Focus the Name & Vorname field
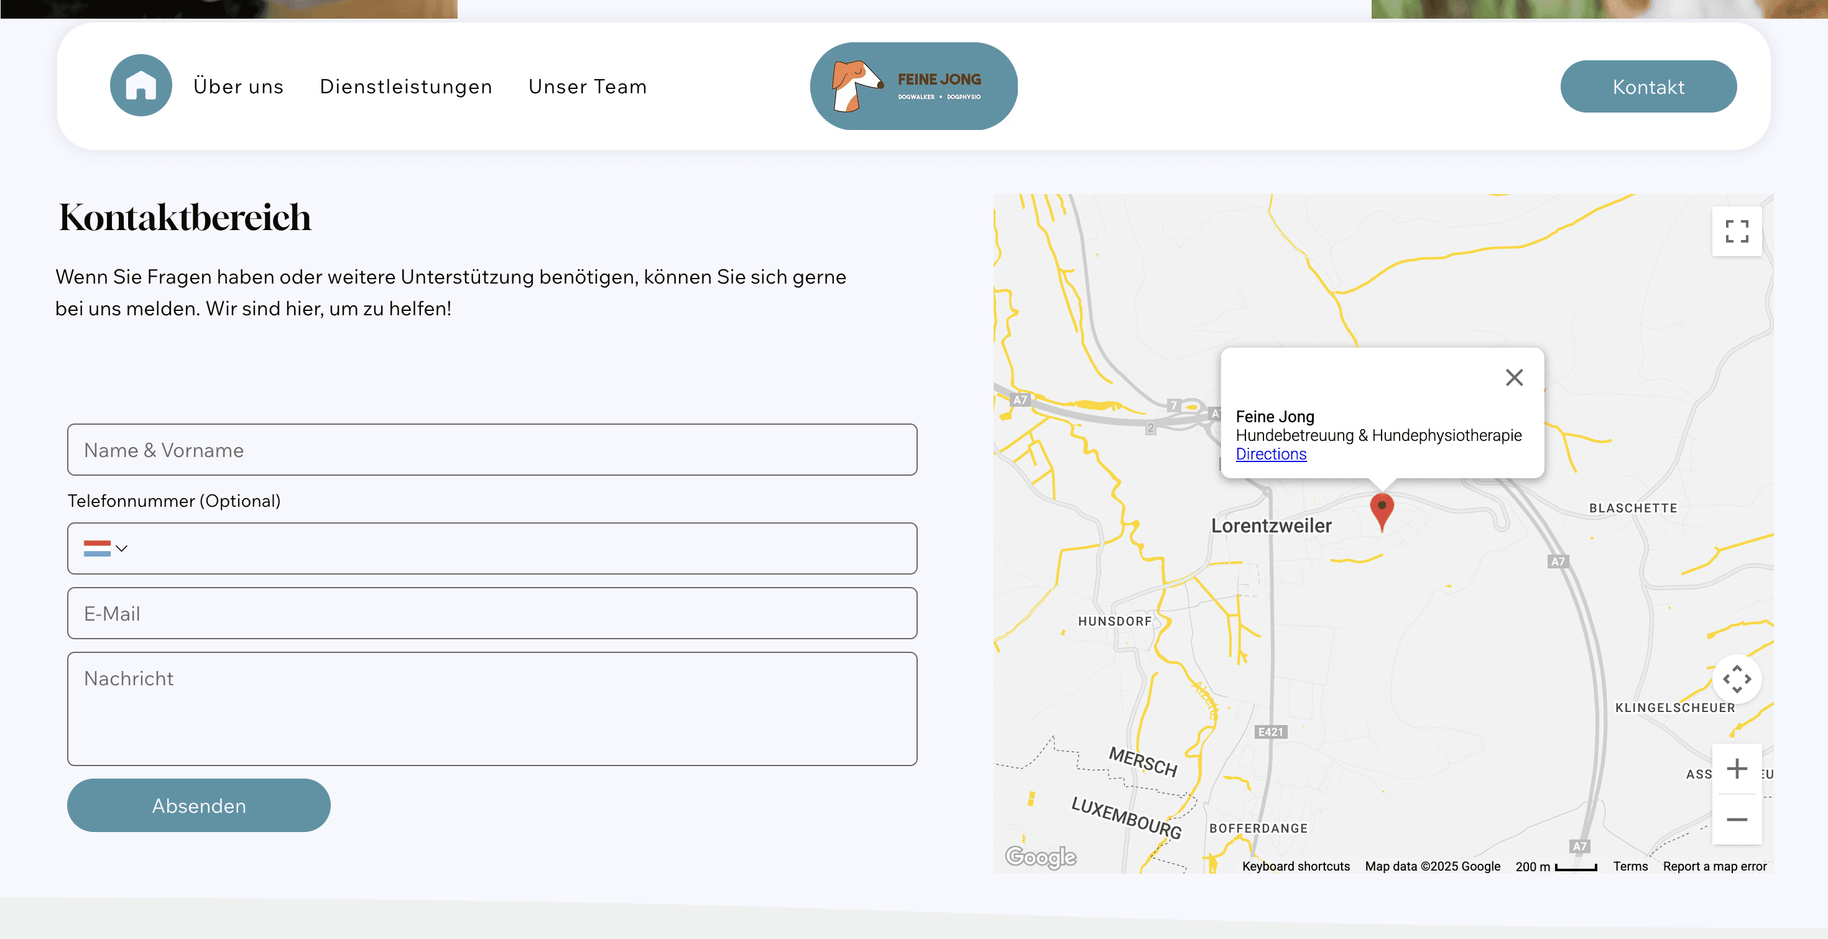1828x939 pixels. pyautogui.click(x=492, y=450)
